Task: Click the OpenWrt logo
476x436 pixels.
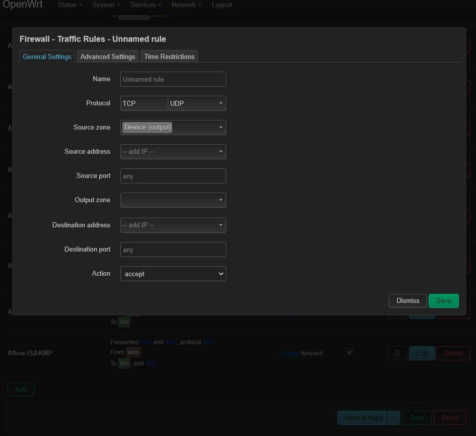Action: tap(23, 5)
